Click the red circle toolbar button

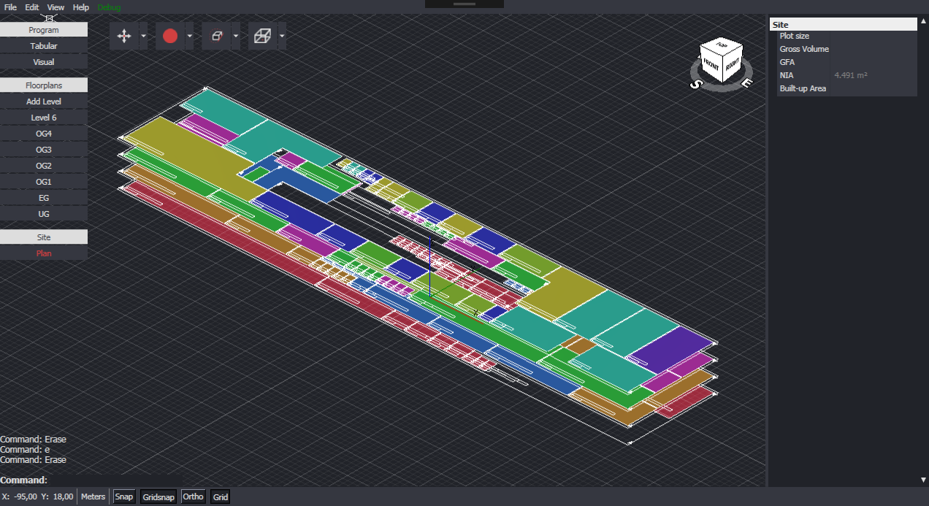pos(170,36)
